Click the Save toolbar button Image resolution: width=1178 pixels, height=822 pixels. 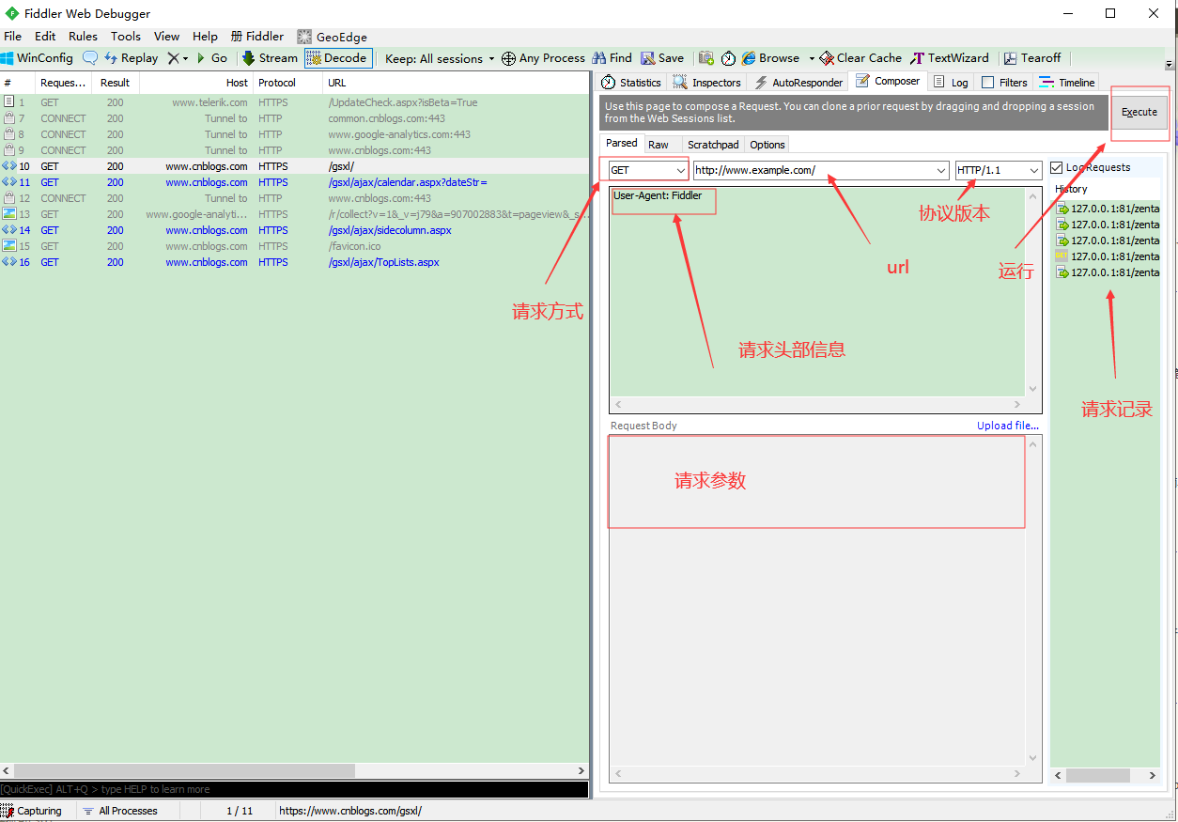662,58
